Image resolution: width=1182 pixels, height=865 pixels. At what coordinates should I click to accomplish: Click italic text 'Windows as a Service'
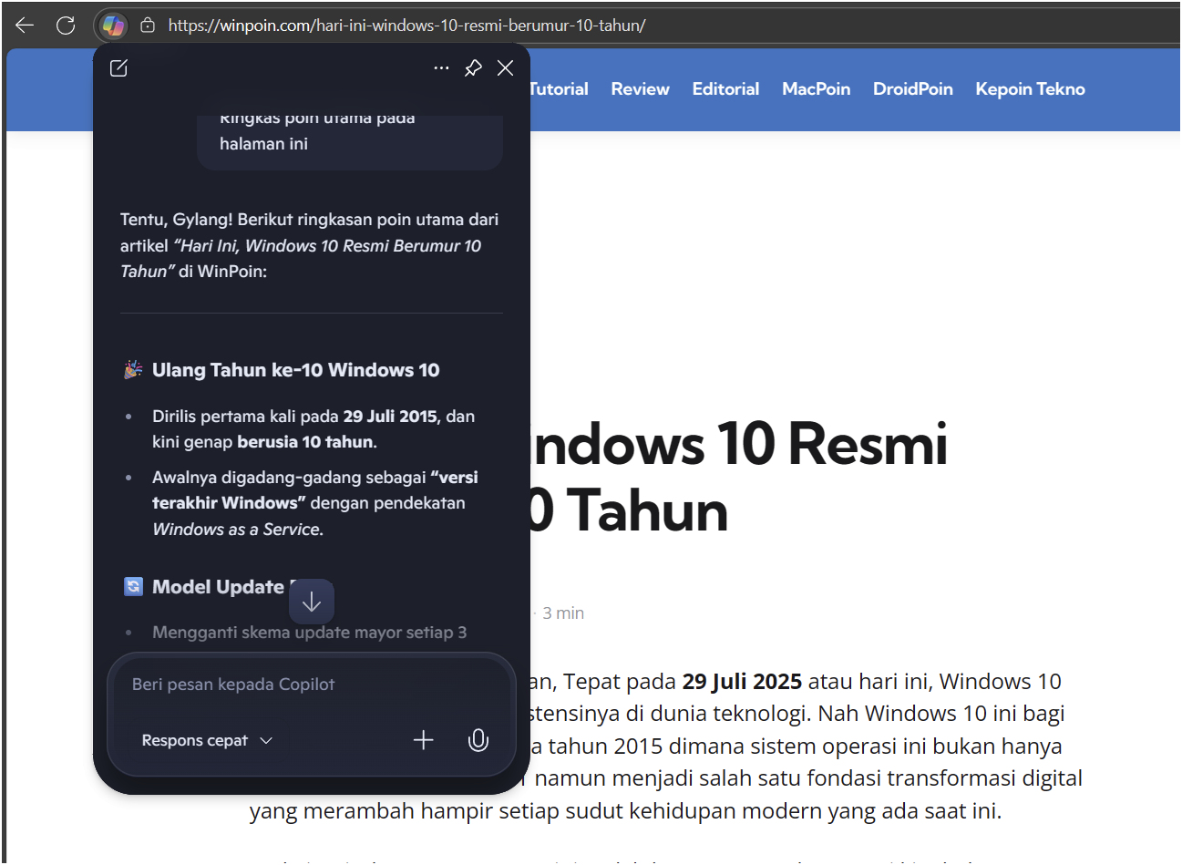click(237, 530)
